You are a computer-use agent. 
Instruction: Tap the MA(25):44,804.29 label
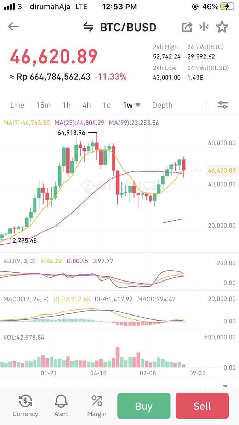(x=79, y=123)
